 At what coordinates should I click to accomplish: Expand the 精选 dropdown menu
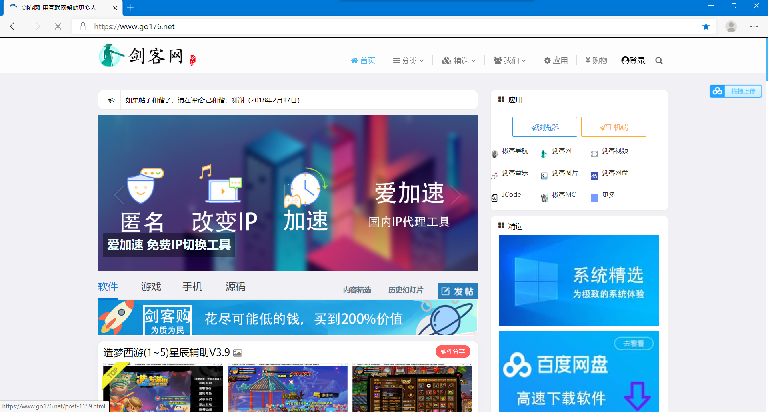[x=459, y=60]
